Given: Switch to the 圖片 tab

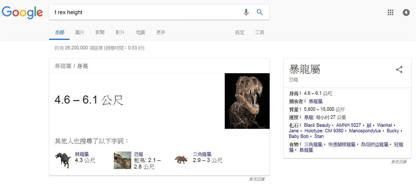Looking at the screenshot, I should pos(80,32).
